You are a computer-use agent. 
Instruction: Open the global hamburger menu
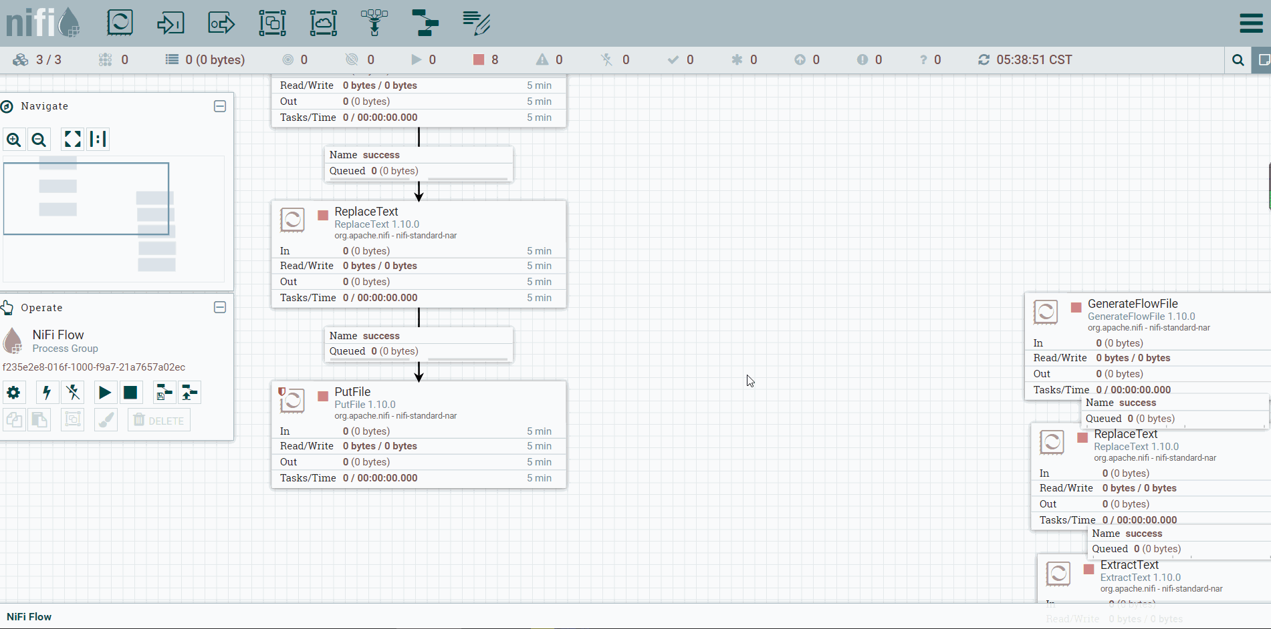pyautogui.click(x=1251, y=23)
